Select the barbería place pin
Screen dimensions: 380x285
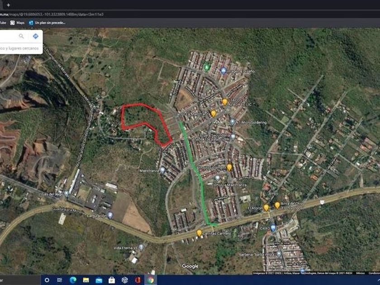point(279,254)
